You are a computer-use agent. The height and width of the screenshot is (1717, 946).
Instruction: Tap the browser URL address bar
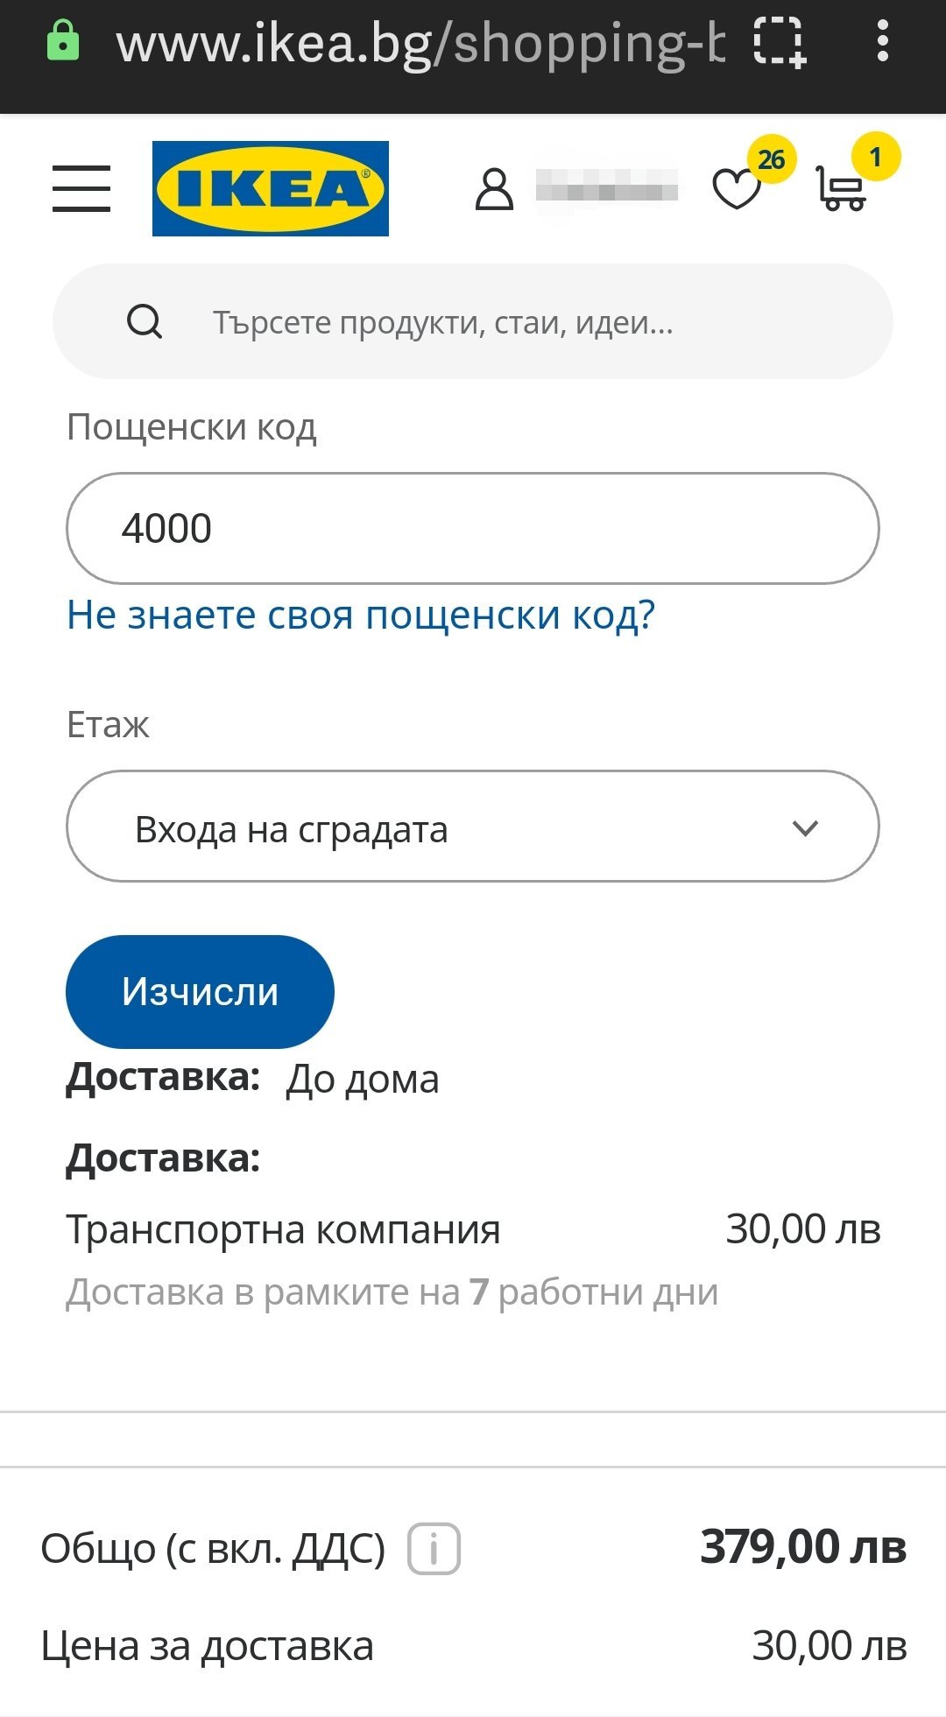(x=420, y=42)
